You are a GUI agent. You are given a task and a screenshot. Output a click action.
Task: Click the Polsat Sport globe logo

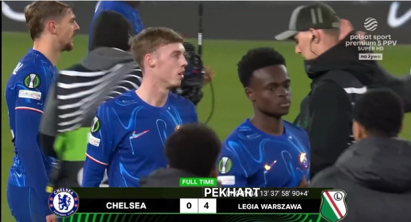[371, 24]
